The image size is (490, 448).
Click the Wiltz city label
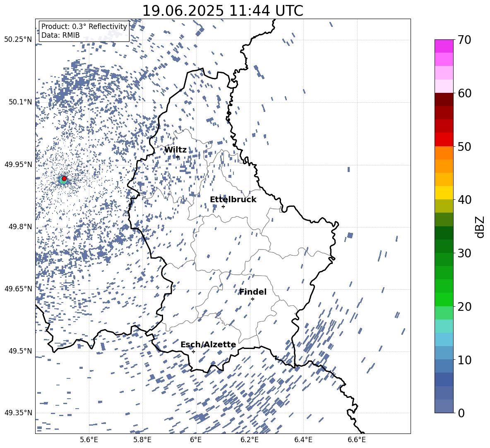click(x=175, y=150)
